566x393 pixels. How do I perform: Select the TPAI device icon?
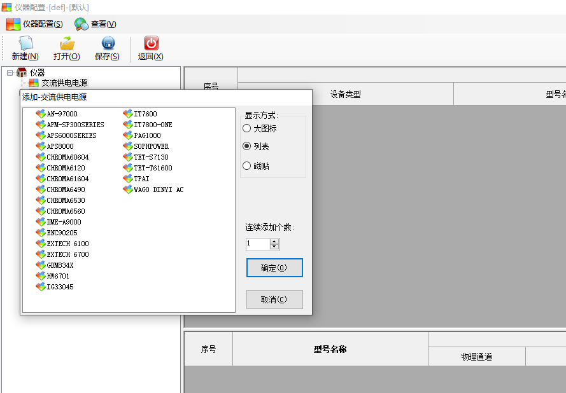[128, 179]
